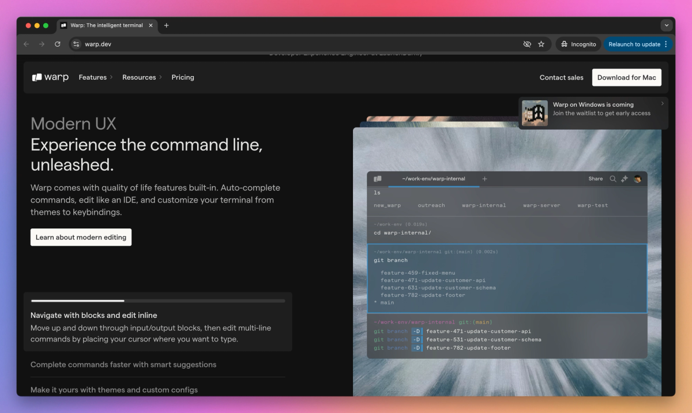Click the feature progress bar
The width and height of the screenshot is (692, 413).
pyautogui.click(x=158, y=301)
